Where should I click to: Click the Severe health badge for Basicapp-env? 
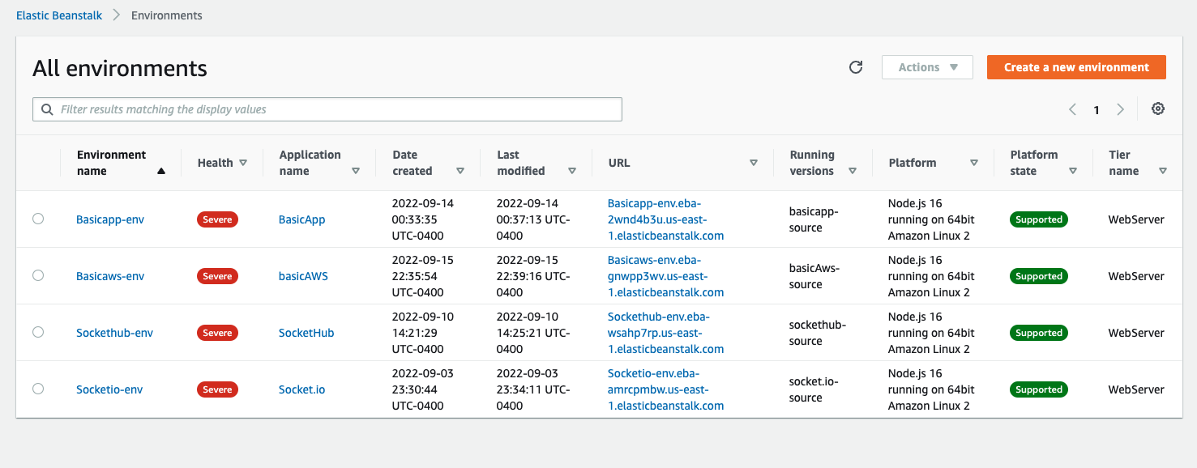[216, 219]
